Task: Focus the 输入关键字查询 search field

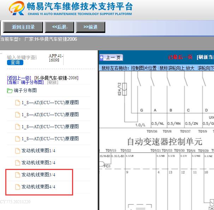Action: click(x=22, y=57)
